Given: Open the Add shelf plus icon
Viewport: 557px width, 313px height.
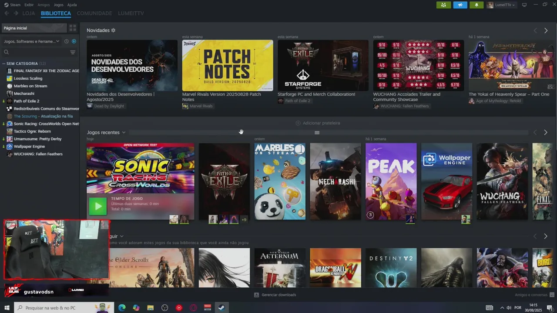Looking at the screenshot, I should pyautogui.click(x=298, y=123).
